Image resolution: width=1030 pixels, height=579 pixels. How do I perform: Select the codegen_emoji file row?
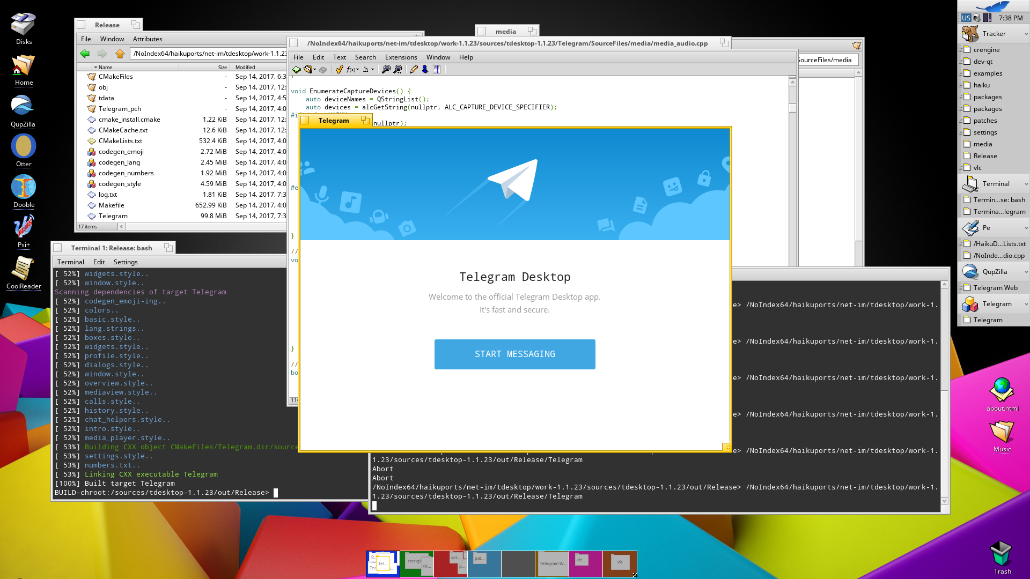(x=182, y=152)
